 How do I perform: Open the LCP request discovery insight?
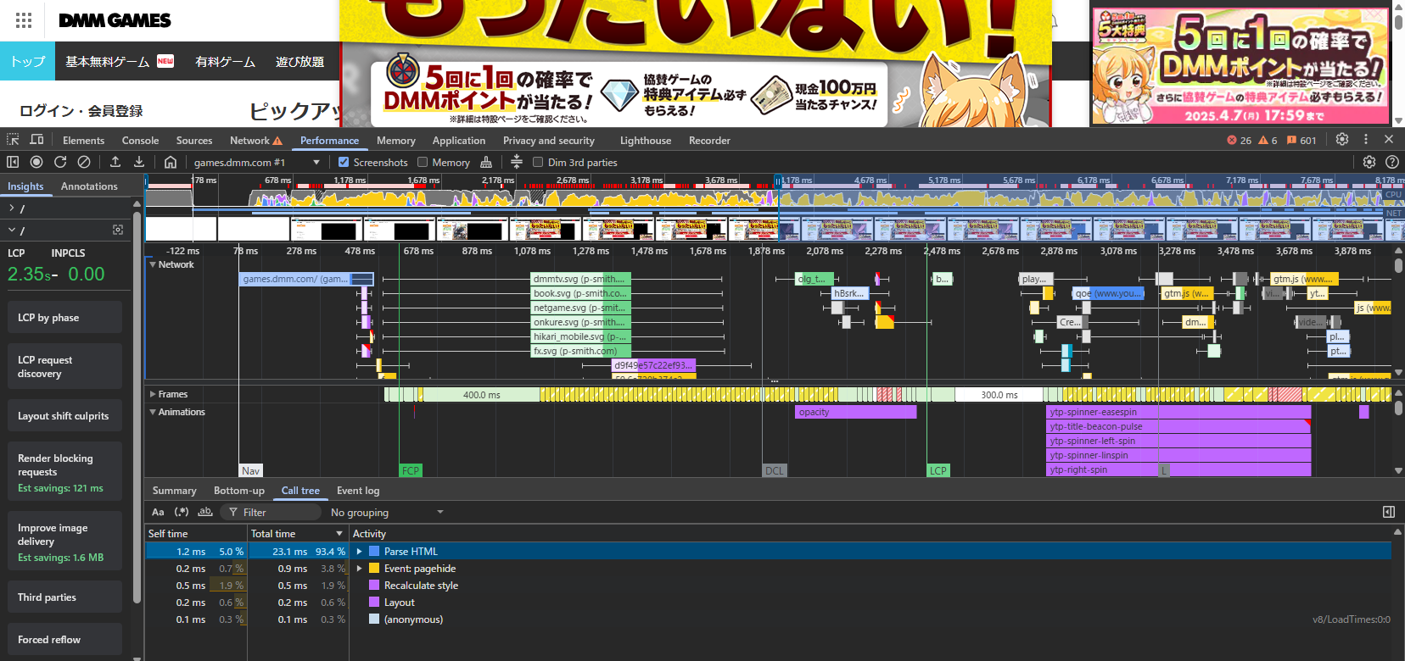64,366
